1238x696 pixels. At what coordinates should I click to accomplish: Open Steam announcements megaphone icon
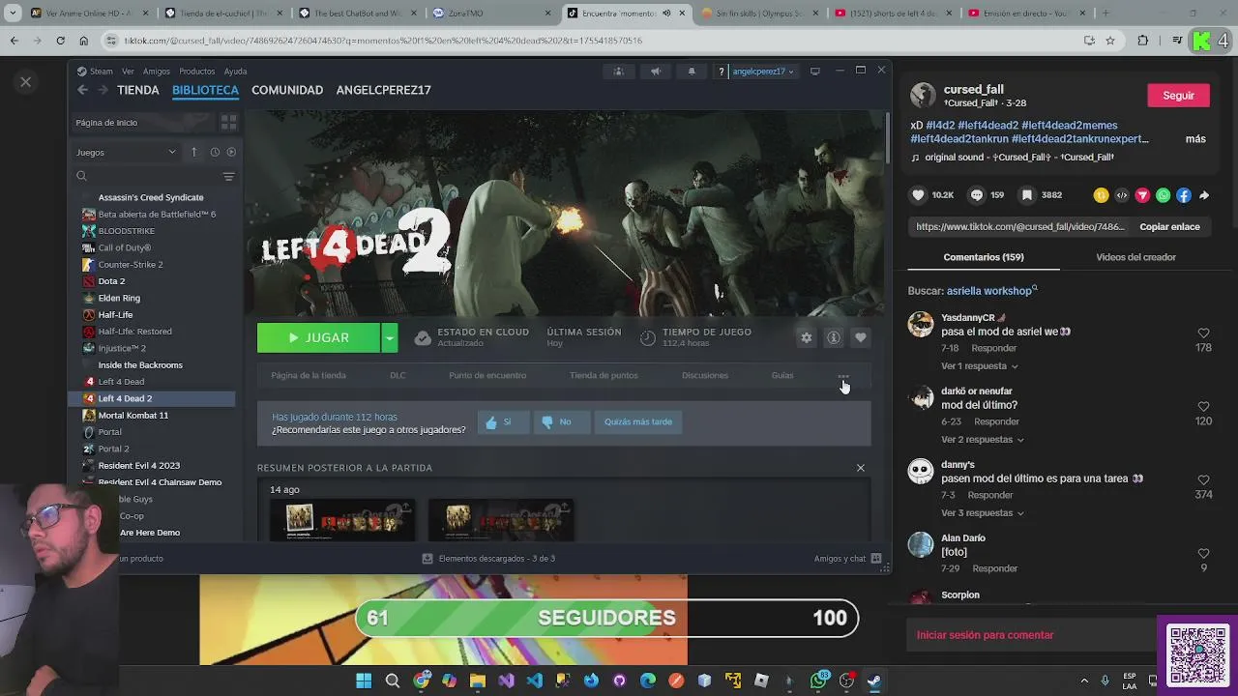click(655, 71)
